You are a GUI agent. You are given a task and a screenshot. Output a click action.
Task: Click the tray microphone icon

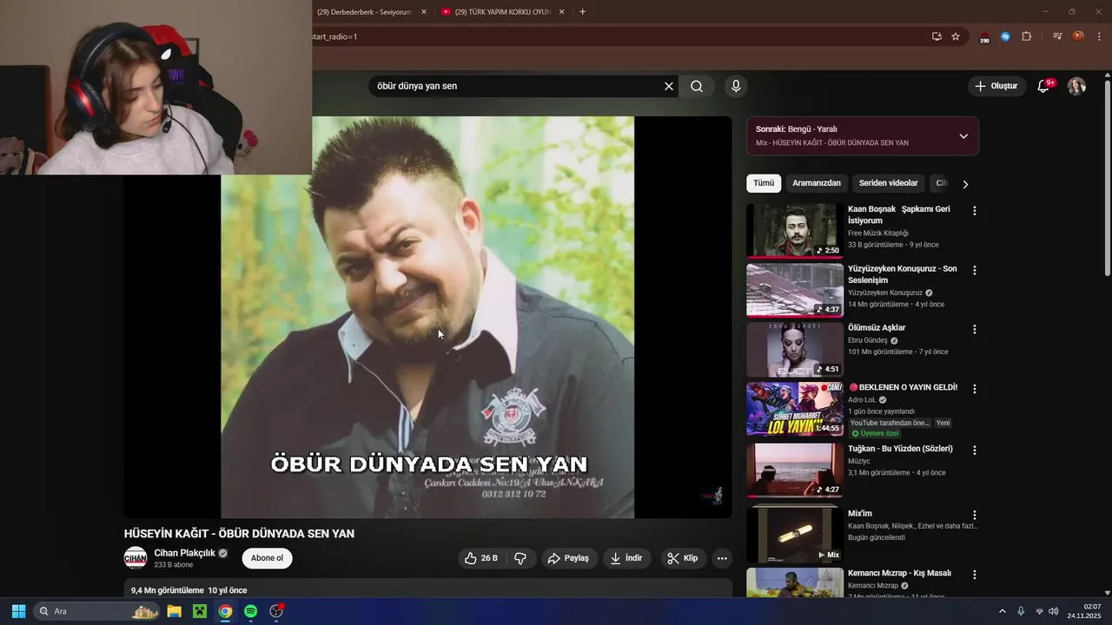[x=1021, y=611]
